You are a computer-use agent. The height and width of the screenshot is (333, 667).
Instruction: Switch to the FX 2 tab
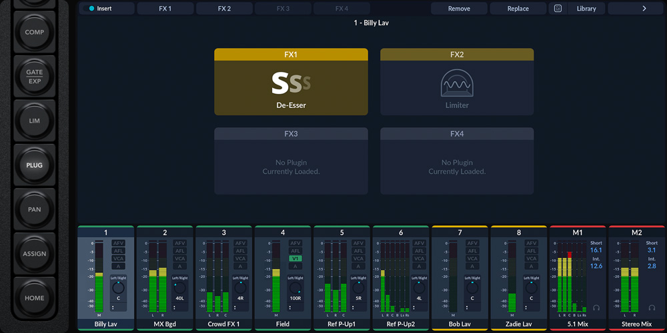click(224, 9)
